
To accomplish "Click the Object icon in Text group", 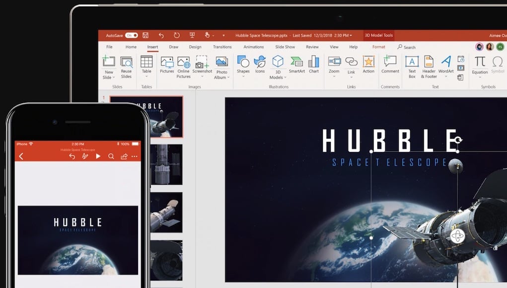I will [x=460, y=77].
